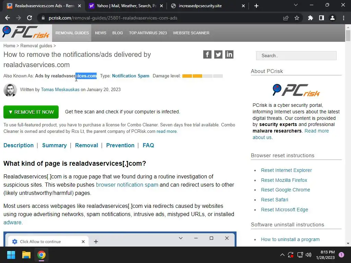Open File Explorer from taskbar
Viewport: 351px width, 263px height.
pyautogui.click(x=26, y=255)
